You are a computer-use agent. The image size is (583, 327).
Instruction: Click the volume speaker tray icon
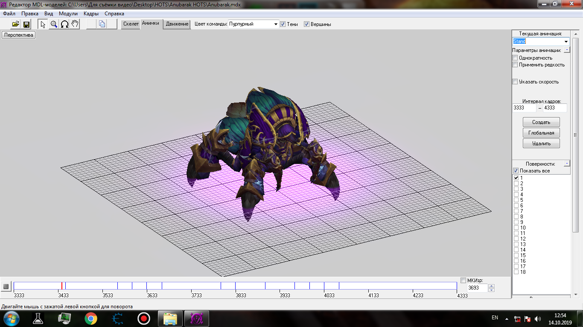coord(538,318)
